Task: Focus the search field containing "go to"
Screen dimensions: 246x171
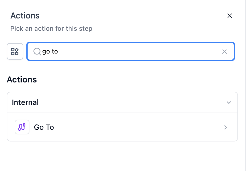Action: click(123, 51)
